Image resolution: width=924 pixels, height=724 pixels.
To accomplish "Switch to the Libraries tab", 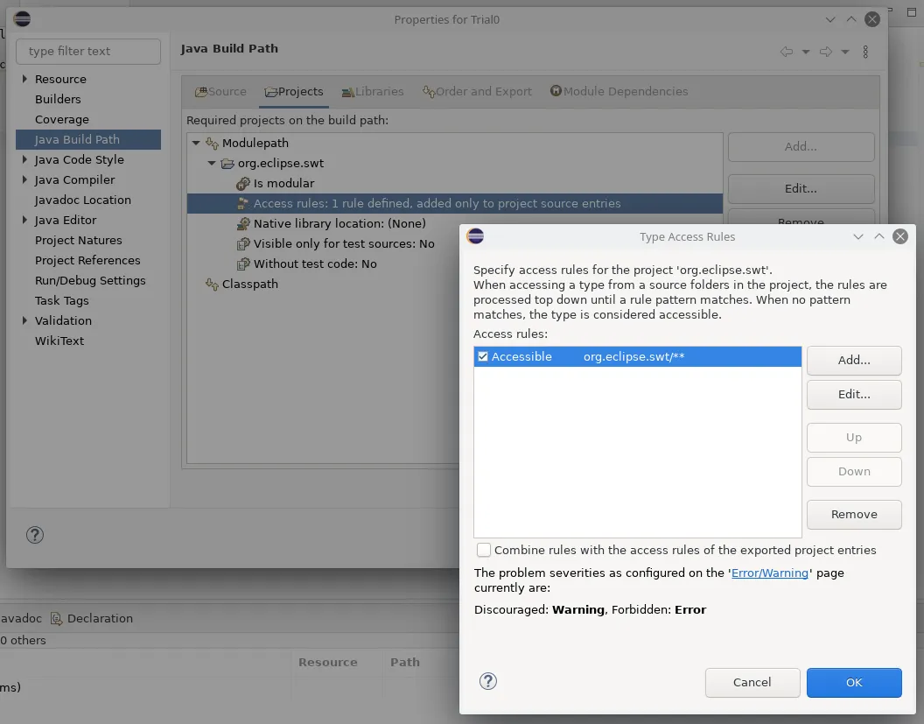I will tap(373, 91).
